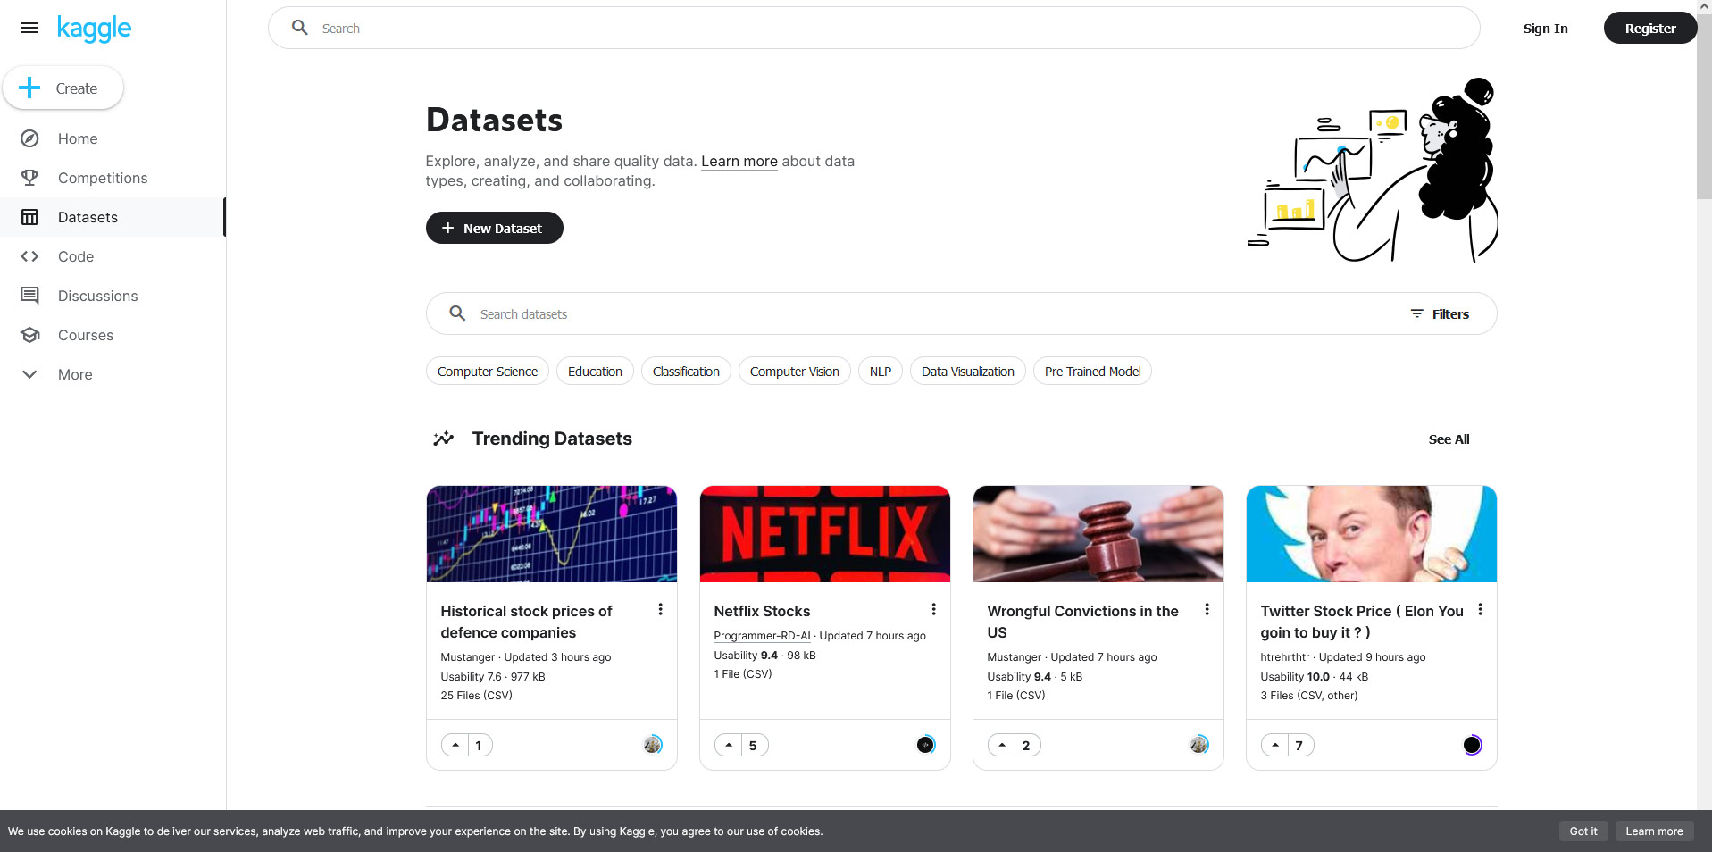Viewport: 1712px width, 852px height.
Task: Click the Filters sliders icon
Action: 1416,313
